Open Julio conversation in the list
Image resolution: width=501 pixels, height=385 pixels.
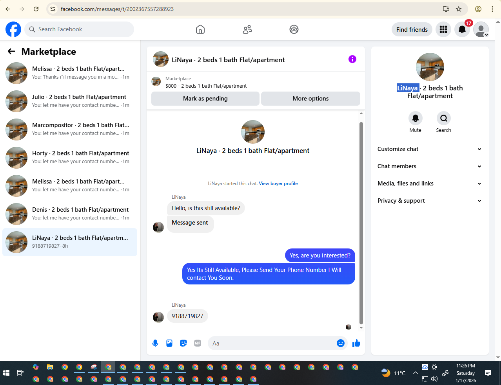(70, 101)
